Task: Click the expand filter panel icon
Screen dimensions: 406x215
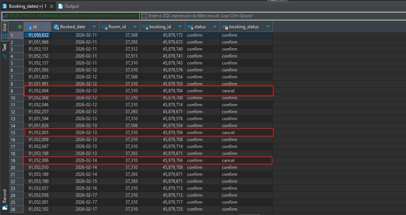Action: [x=144, y=16]
